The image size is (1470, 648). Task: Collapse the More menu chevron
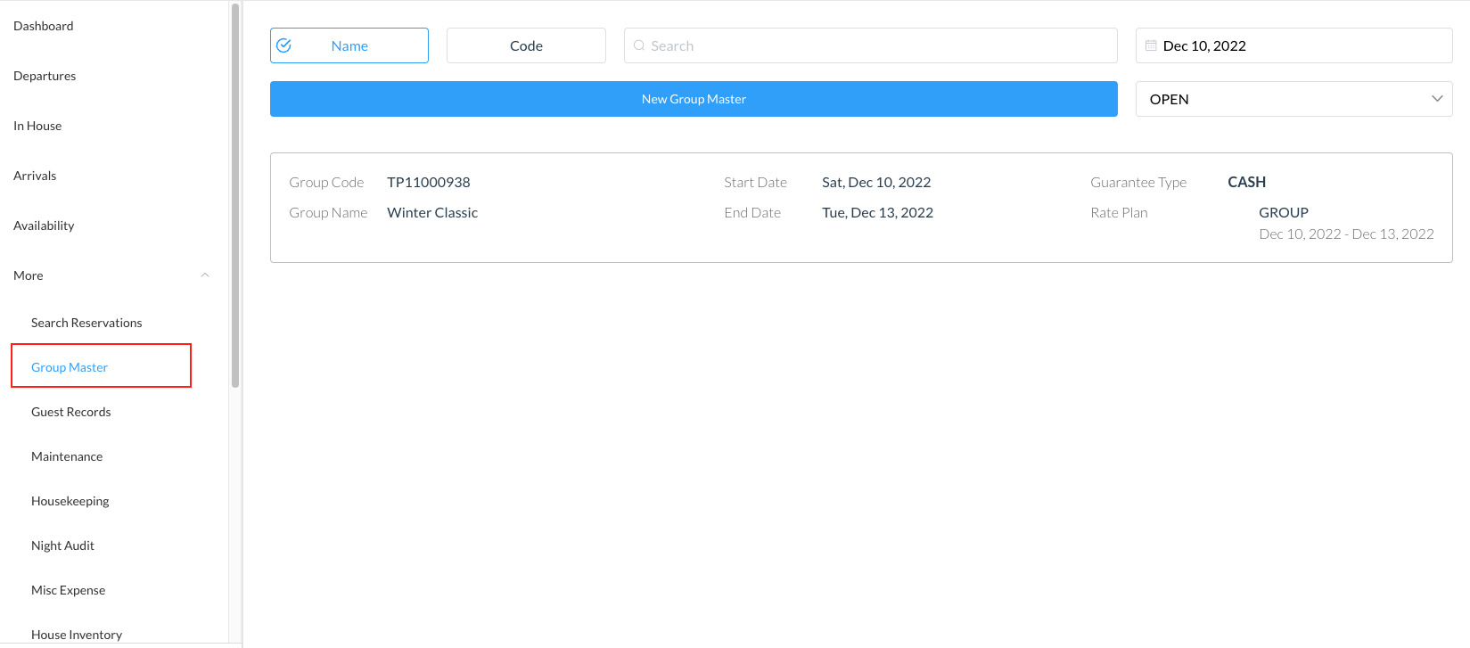click(205, 275)
